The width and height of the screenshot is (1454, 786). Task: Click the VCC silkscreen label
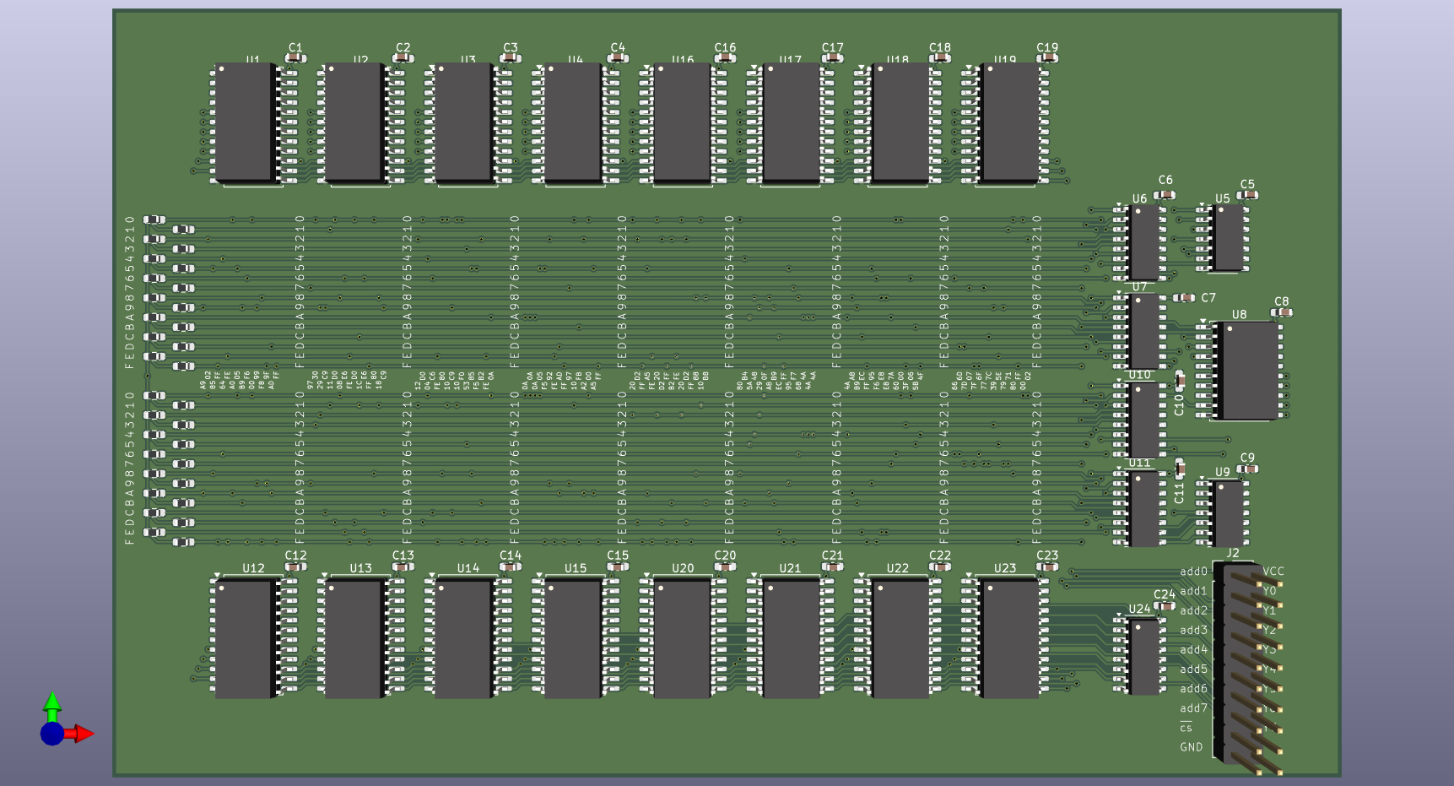pos(1273,572)
